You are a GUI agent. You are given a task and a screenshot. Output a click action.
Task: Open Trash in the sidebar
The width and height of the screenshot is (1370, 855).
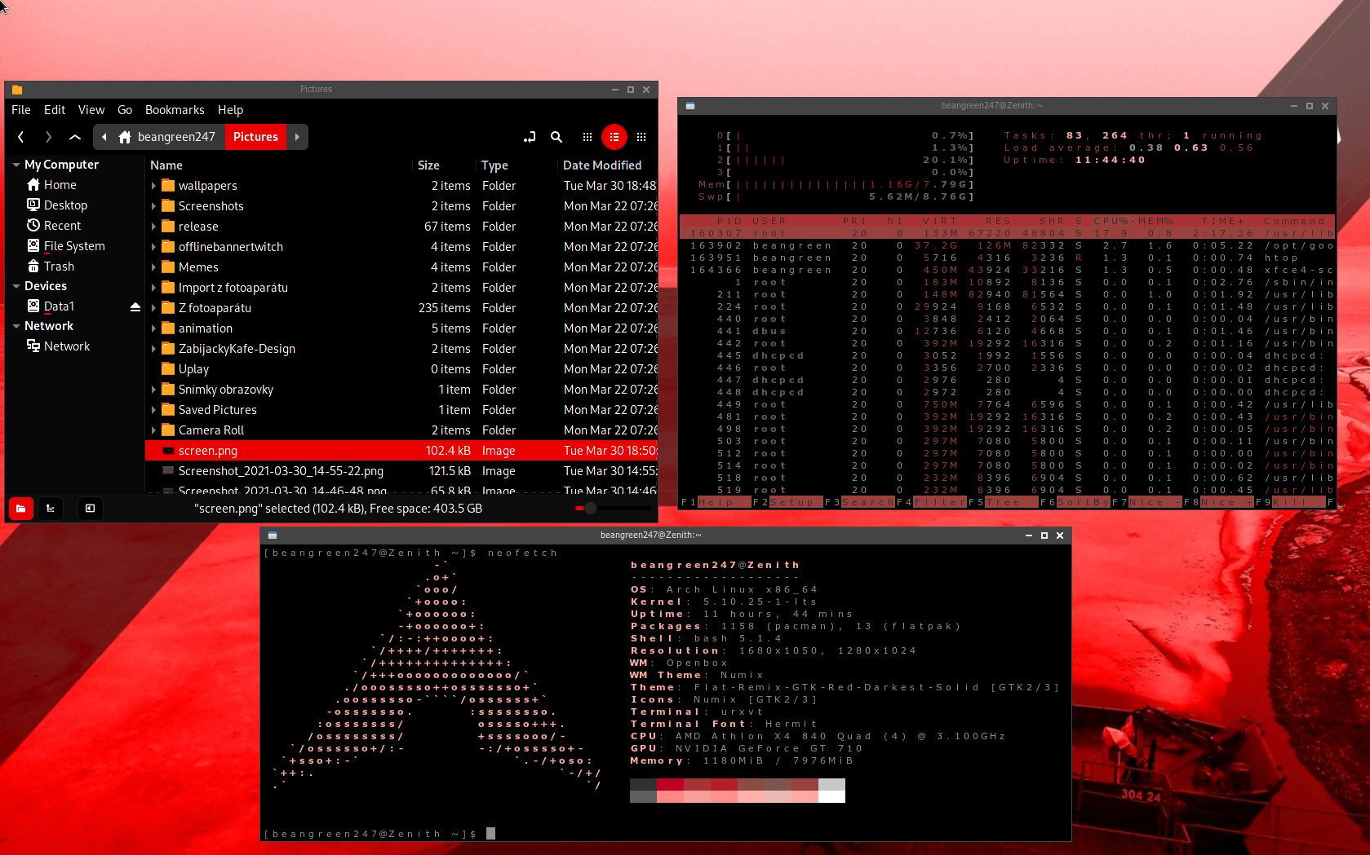pyautogui.click(x=51, y=267)
